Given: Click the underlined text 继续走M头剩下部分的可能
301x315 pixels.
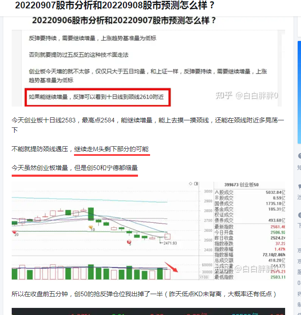Looking at the screenshot, I should point(111,149).
